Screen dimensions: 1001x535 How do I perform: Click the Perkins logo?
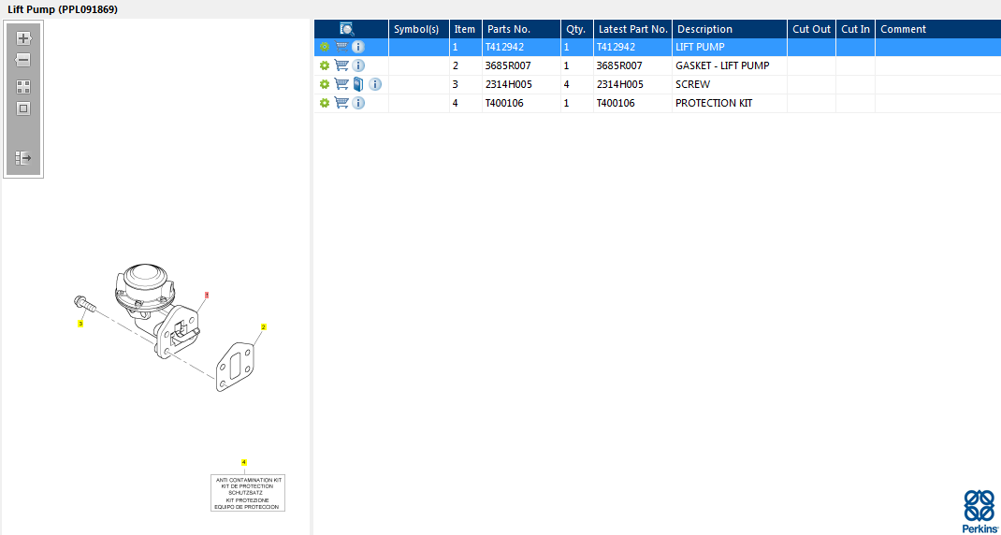click(979, 511)
